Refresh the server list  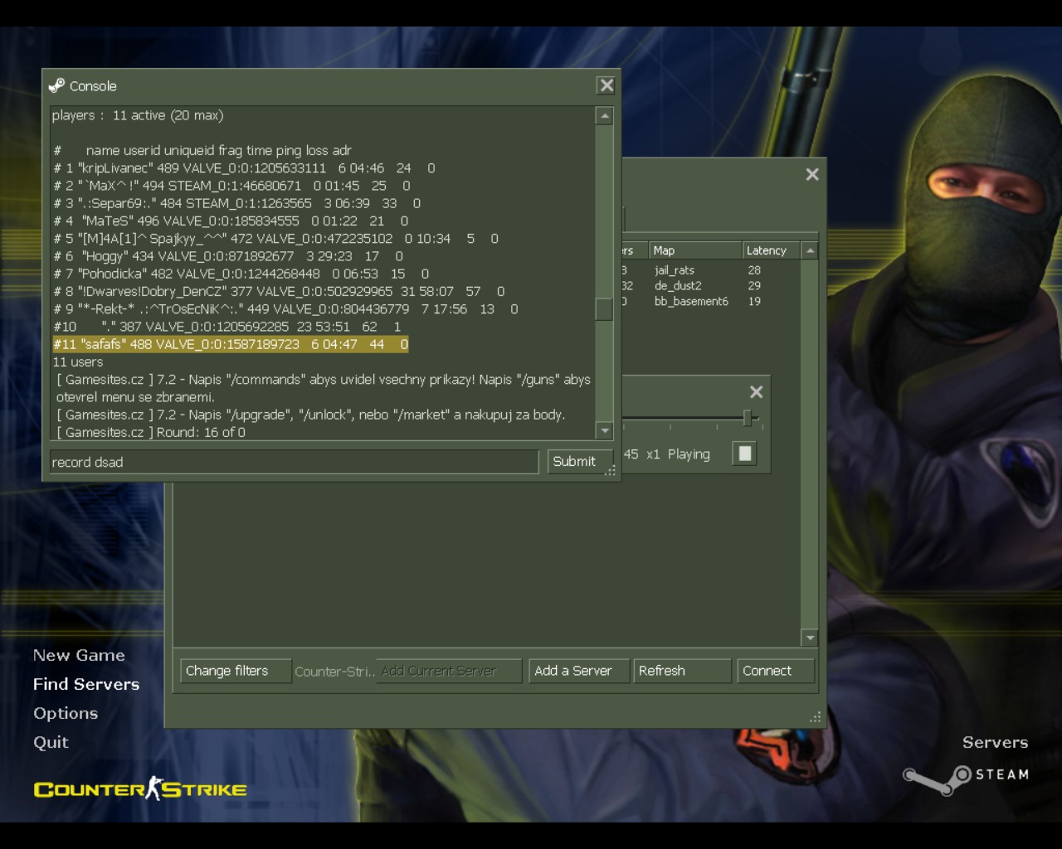pos(682,671)
